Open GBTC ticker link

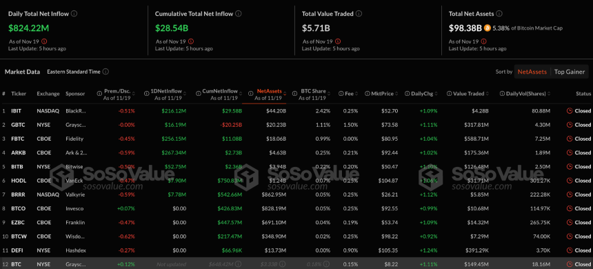(x=17, y=125)
